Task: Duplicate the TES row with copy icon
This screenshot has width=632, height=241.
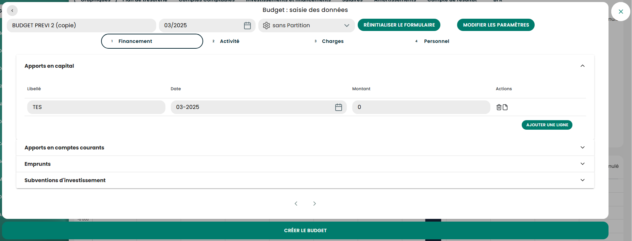Action: click(505, 107)
